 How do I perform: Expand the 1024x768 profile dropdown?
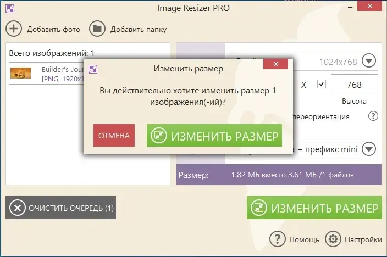coord(369,60)
